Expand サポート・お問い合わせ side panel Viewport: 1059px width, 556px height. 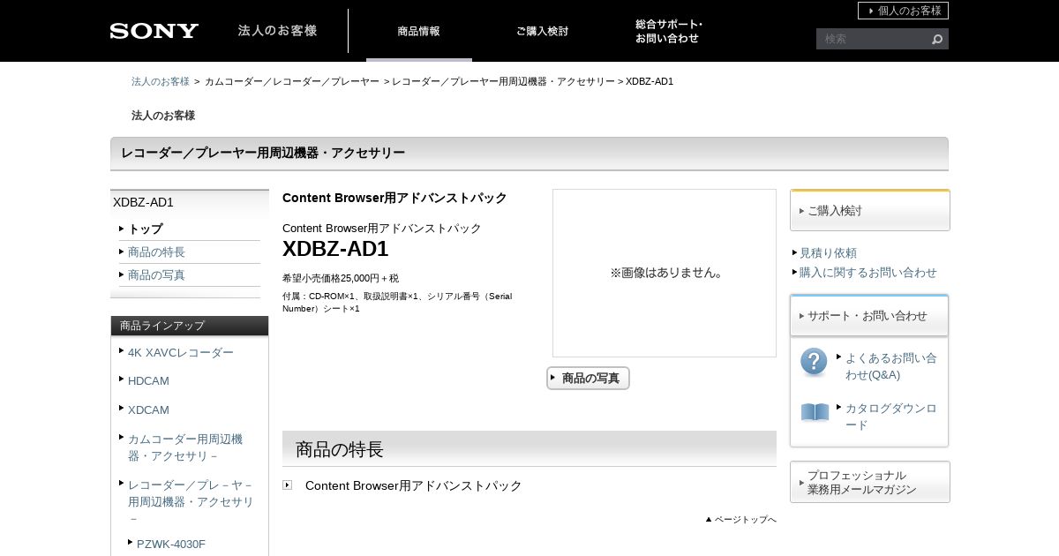coord(869,315)
